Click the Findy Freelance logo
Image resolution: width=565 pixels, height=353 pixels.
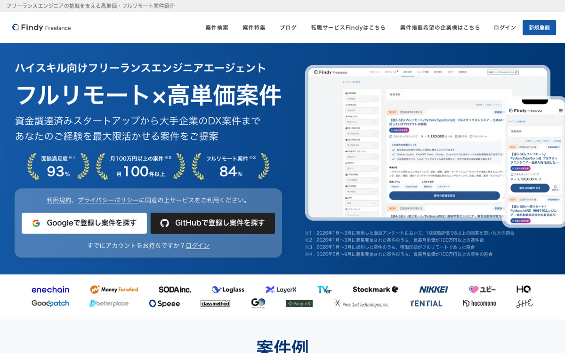pos(41,27)
